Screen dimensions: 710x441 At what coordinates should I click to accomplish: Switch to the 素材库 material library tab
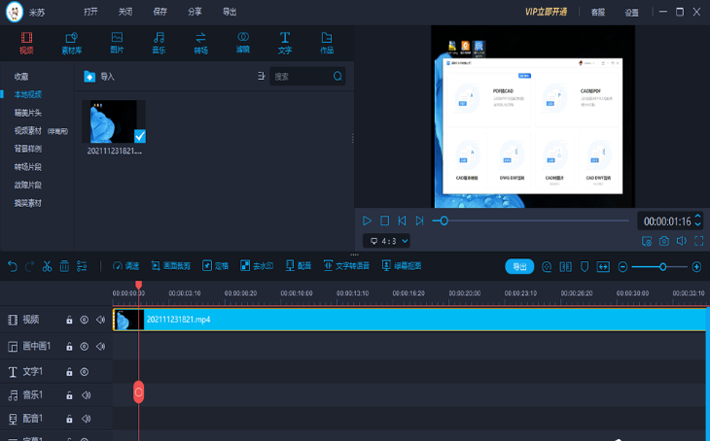[x=72, y=44]
